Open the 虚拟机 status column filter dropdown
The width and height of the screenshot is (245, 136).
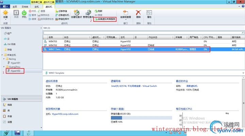[x=103, y=37]
